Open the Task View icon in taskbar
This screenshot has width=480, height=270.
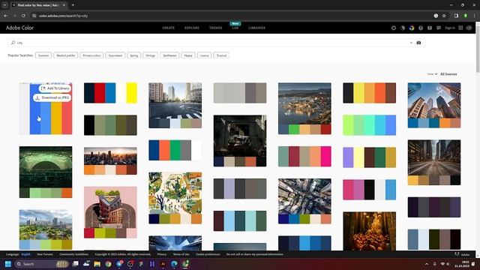pyautogui.click(x=75, y=264)
